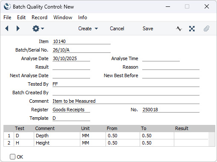Screen dimensions: 217x162
Task: Click the Register field 'Goods Receipts'
Action: 71,110
